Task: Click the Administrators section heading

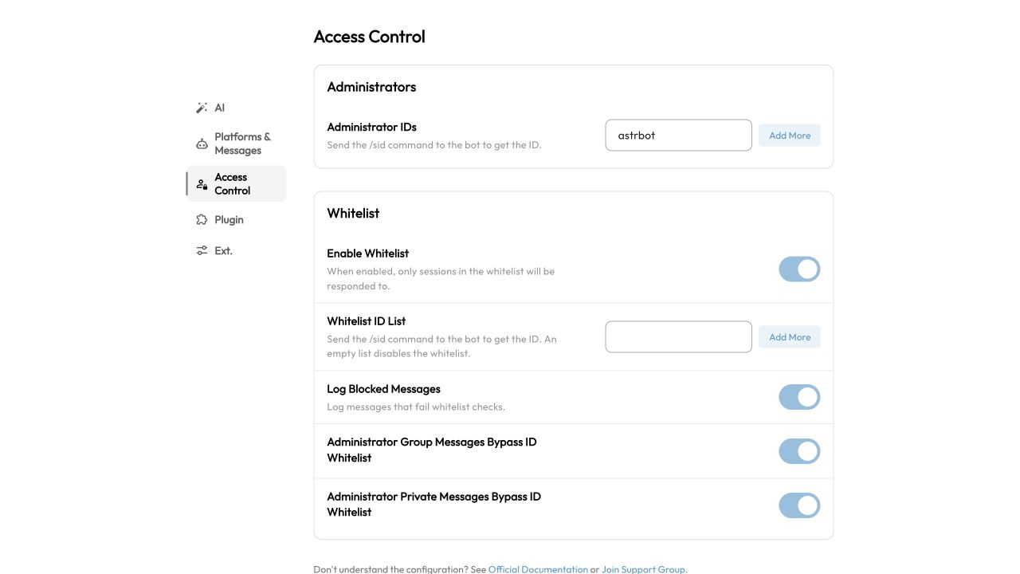Action: 371,87
